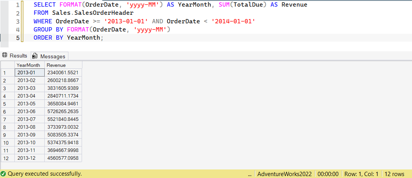
Task: Select revenue value 2600218.8667
Action: click(x=63, y=80)
